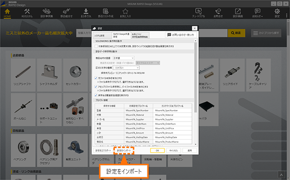Click customized MisumiFA_Supplier cell
Image resolution: width=290 pixels, height=180 pixels.
pos(172,119)
